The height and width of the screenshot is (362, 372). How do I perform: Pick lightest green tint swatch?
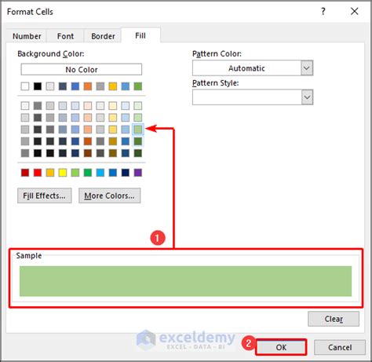click(x=138, y=106)
